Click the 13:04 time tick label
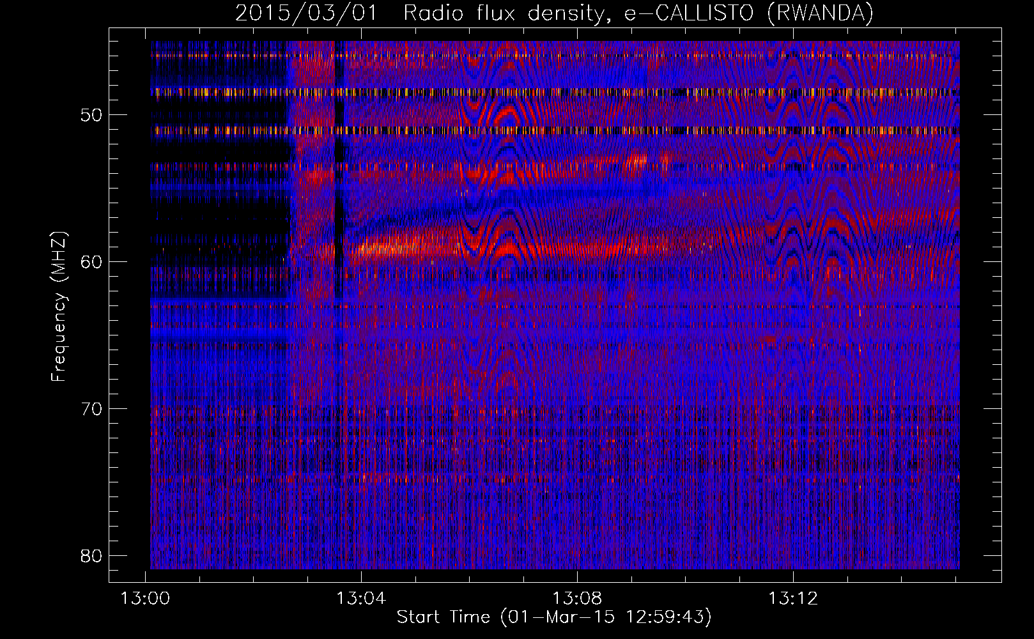The image size is (1034, 639). [x=361, y=599]
